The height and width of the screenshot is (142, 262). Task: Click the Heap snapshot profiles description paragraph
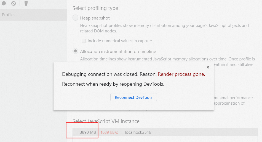coord(164,28)
